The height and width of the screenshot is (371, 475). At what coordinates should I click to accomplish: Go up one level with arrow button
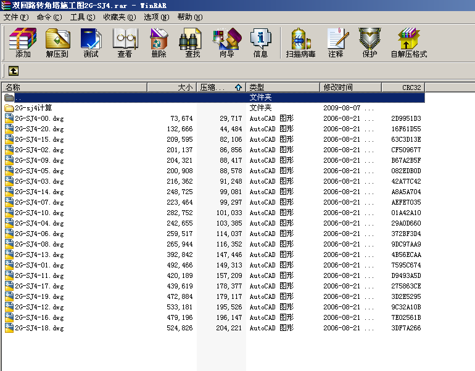(14, 71)
